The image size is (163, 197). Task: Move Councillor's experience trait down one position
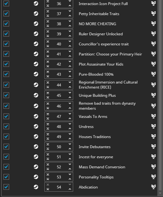coord(70,42)
